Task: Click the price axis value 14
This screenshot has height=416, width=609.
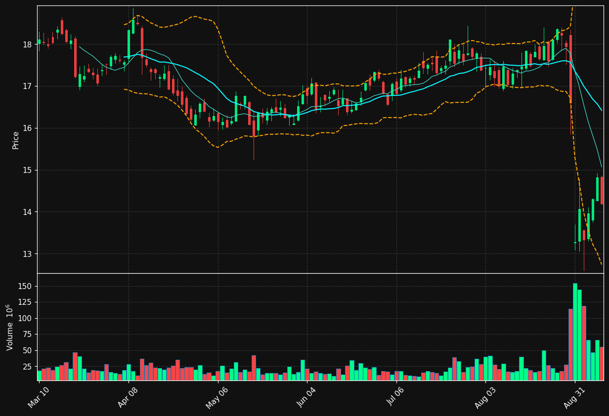Action: point(27,212)
